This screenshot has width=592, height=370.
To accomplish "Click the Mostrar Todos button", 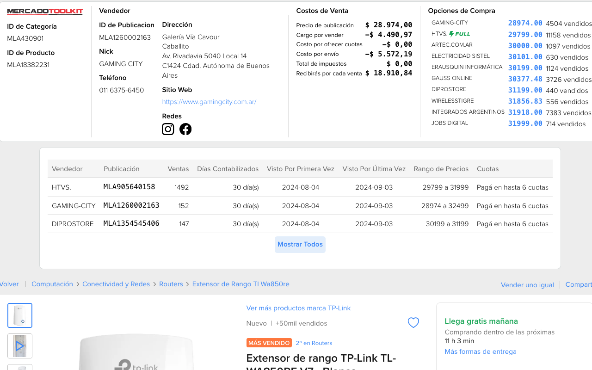I will [x=300, y=244].
